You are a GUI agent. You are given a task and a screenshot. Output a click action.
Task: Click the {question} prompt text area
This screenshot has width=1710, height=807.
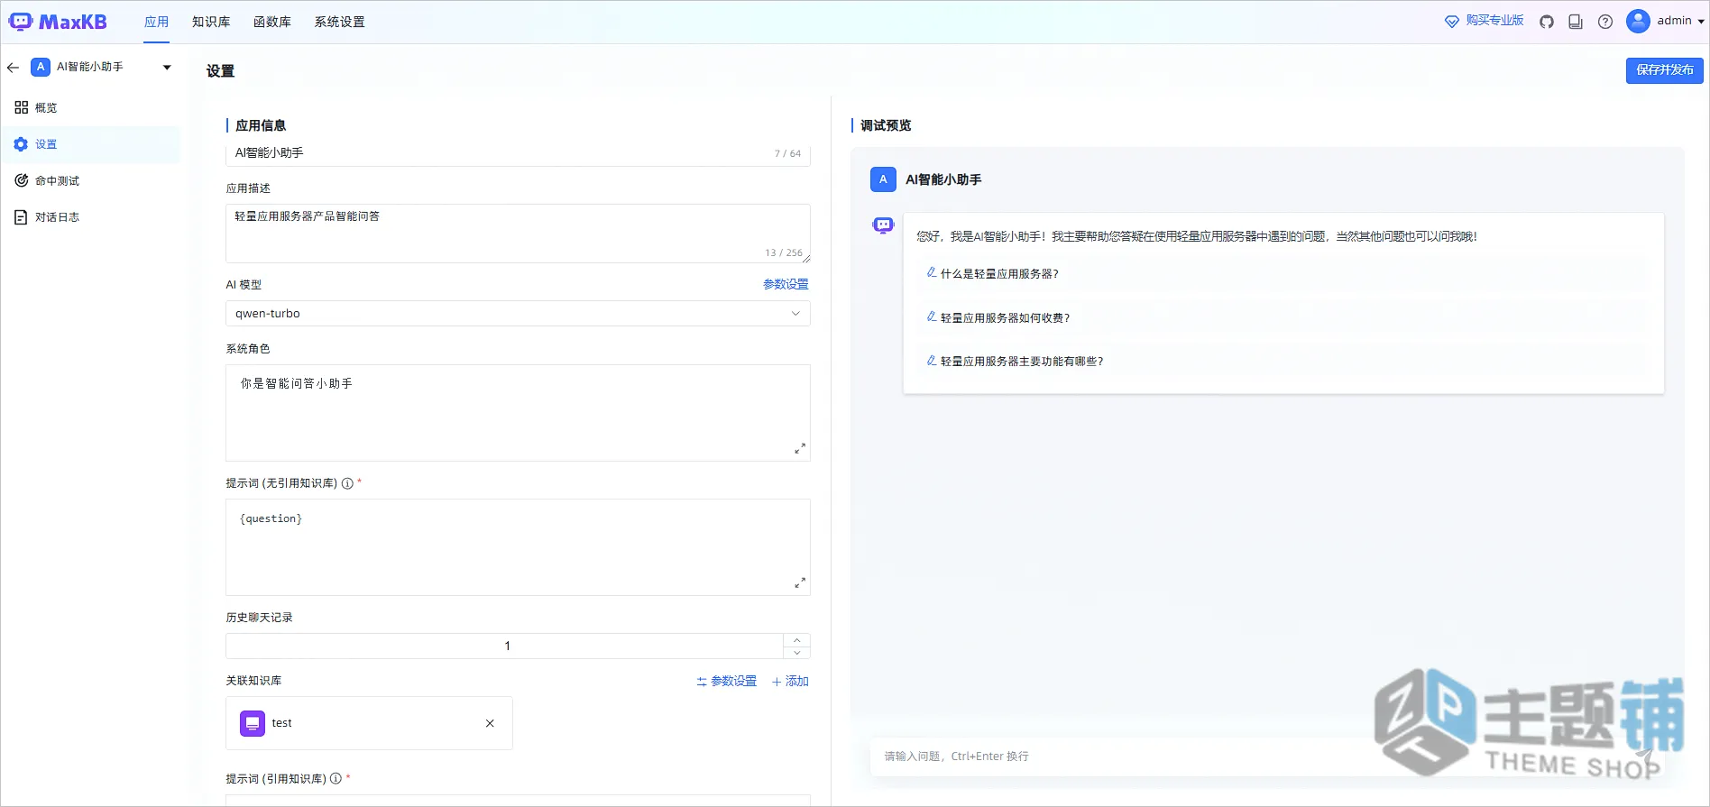(x=518, y=547)
